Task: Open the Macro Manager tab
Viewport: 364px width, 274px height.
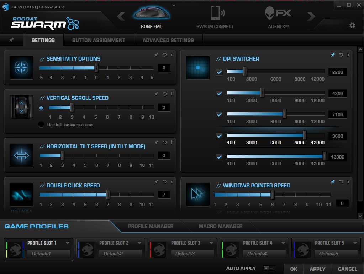Action: (x=220, y=226)
